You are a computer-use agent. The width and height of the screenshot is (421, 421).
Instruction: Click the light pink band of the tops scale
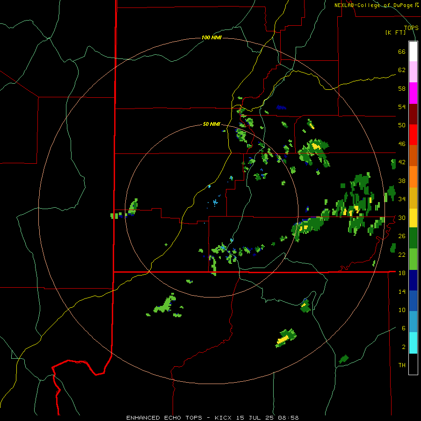point(413,72)
